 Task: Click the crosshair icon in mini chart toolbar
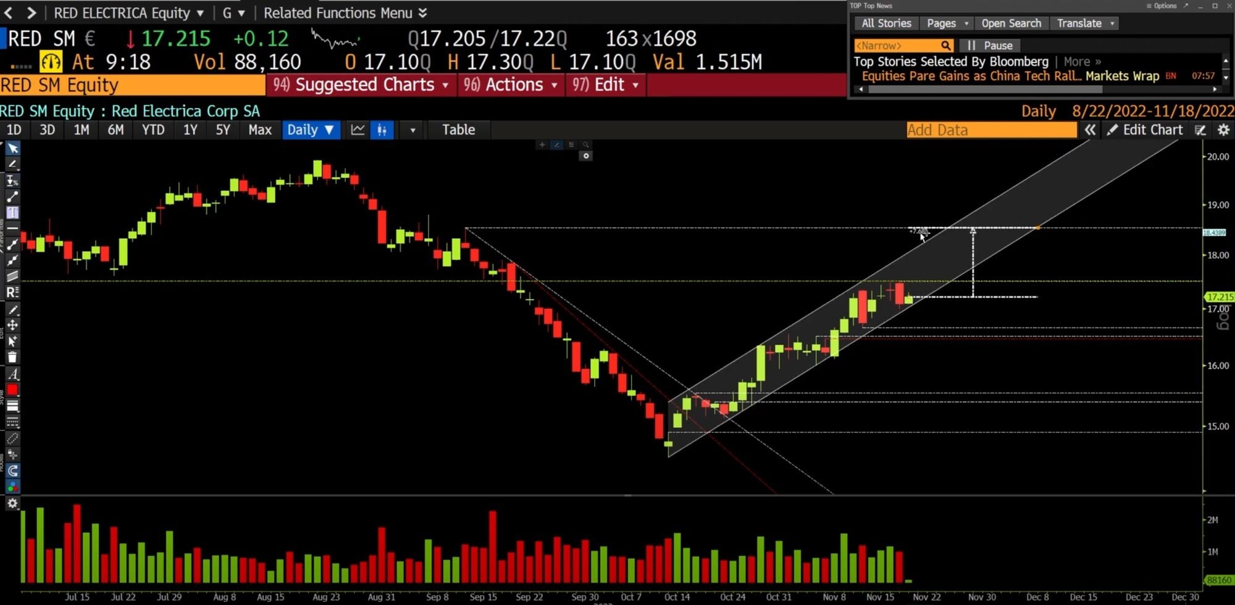coord(542,145)
